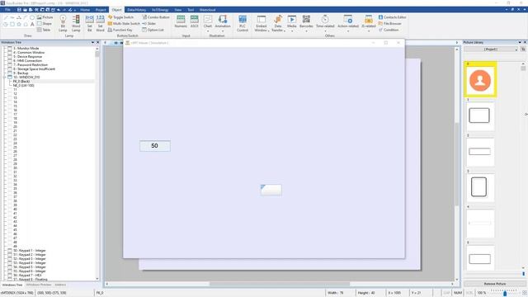Click the editor horizontal scrollbar
The height and width of the screenshot is (297, 528).
[x=279, y=284]
